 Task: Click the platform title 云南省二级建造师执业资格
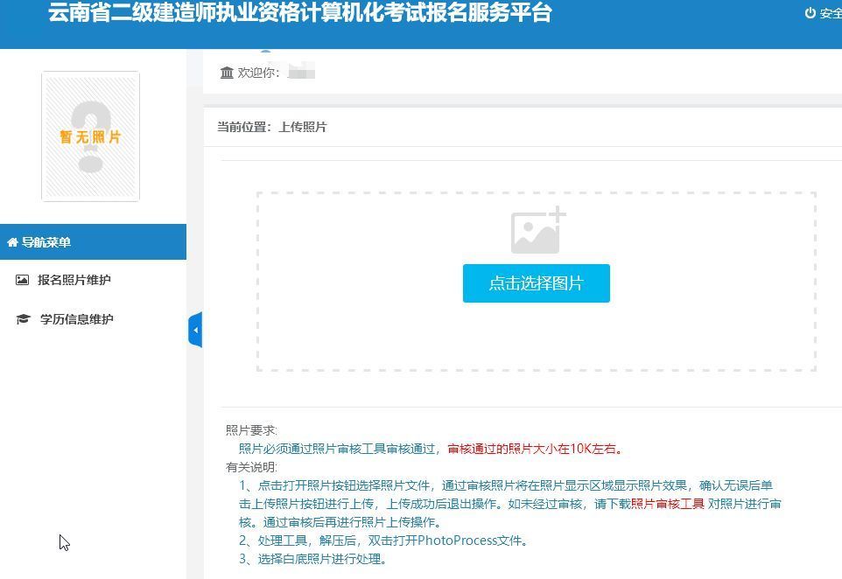[301, 12]
